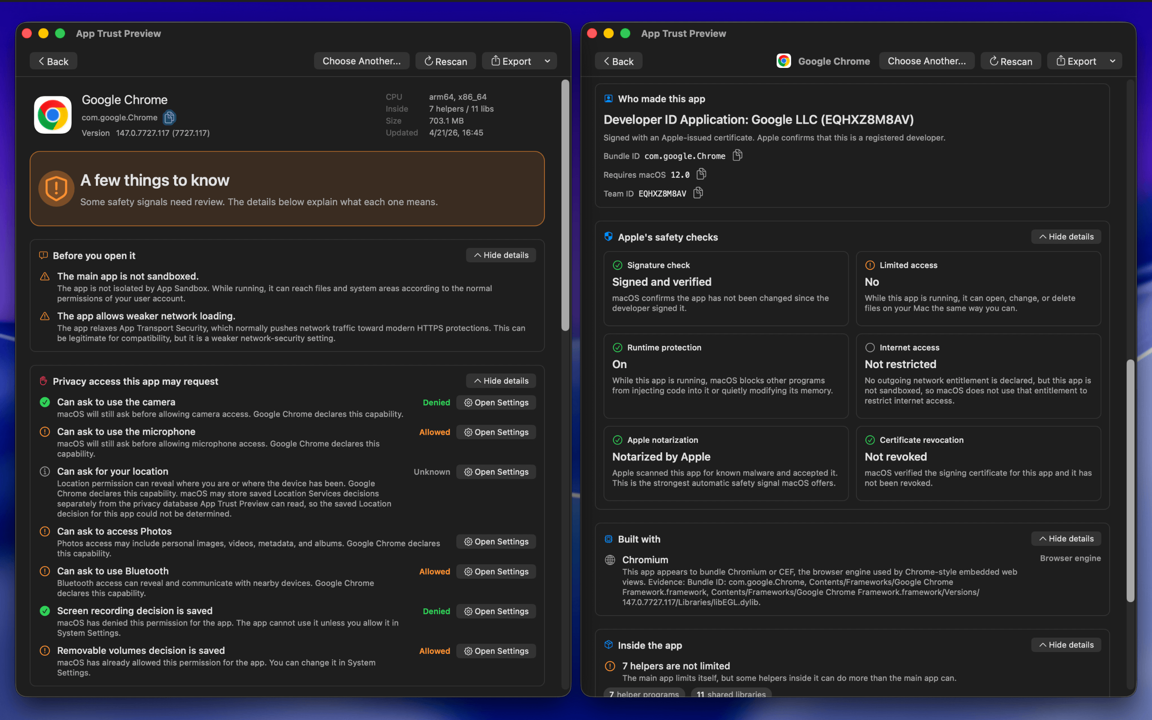Click green check icon next to camera permission
The image size is (1152, 720).
click(45, 402)
